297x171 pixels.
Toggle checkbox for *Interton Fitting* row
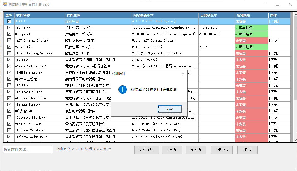[x=9, y=117]
